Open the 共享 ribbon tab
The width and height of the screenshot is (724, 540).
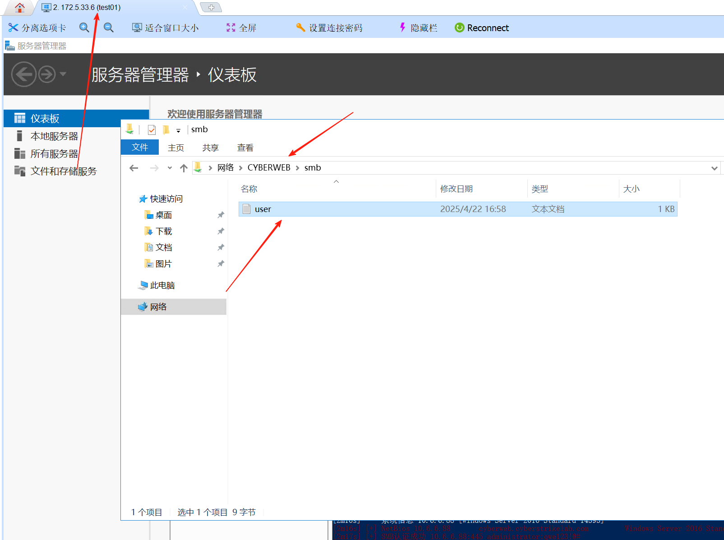[211, 148]
